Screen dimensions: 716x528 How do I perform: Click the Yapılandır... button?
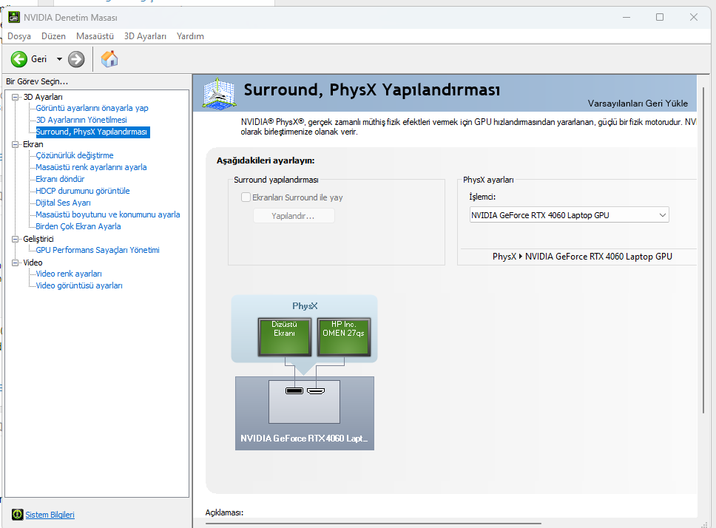click(x=294, y=216)
